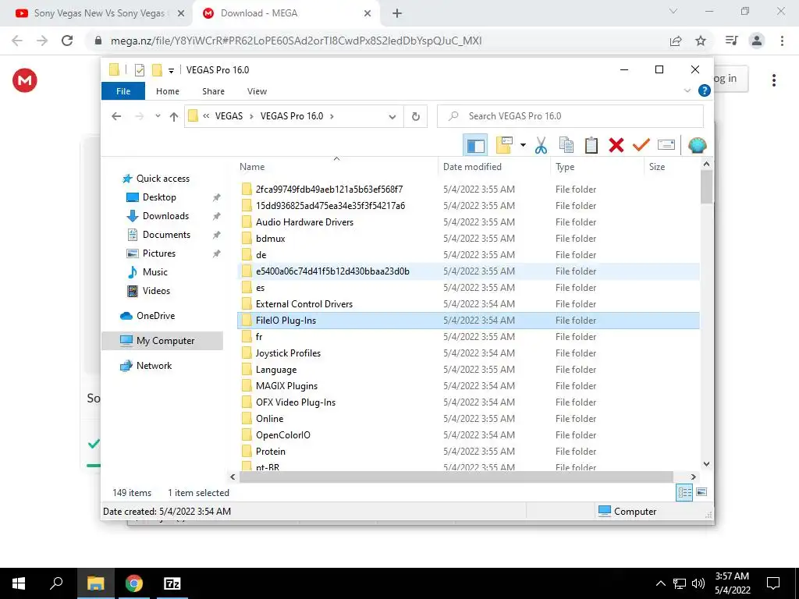Click the Joystick Profiles folder icon

click(x=247, y=353)
